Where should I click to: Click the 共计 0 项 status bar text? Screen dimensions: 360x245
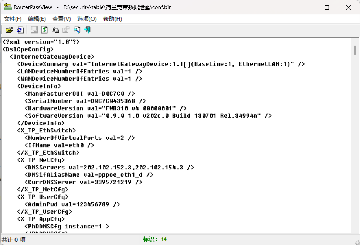[14, 240]
